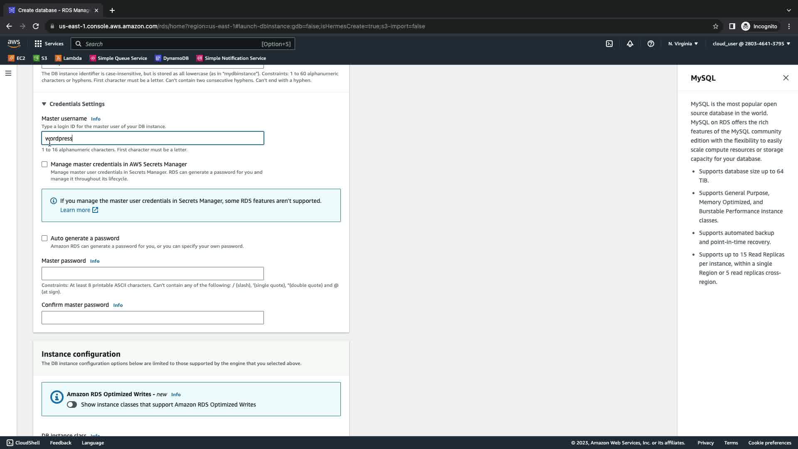Click the Confirm master password field
798x449 pixels.
pos(153,318)
